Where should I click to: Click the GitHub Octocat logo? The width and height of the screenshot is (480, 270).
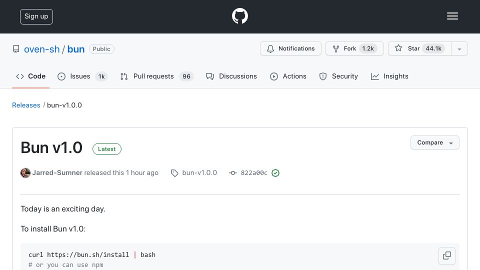coord(239,16)
